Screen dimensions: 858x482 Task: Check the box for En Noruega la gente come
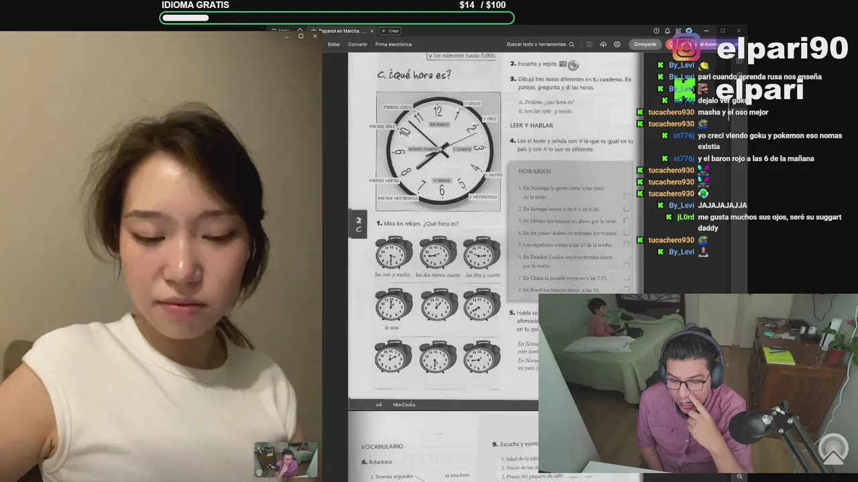[x=626, y=197]
